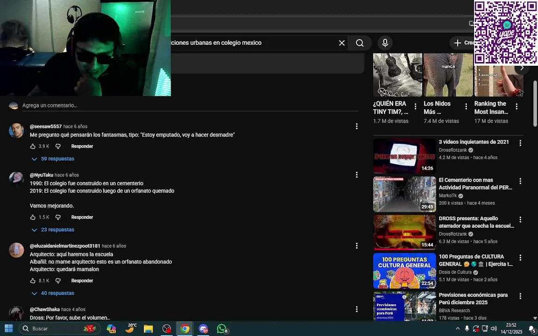The image size is (538, 336).
Task: Open more options for Los Nidos video
Action: pyautogui.click(x=466, y=106)
